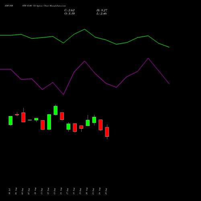Click the magenta line's highest peak on the right
The image size is (201, 201).
(x=148, y=58)
